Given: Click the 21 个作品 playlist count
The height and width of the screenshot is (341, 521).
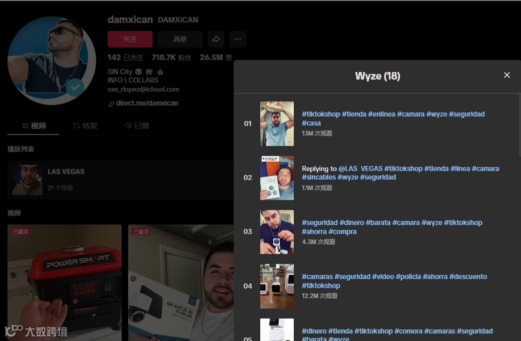Looking at the screenshot, I should [x=60, y=188].
